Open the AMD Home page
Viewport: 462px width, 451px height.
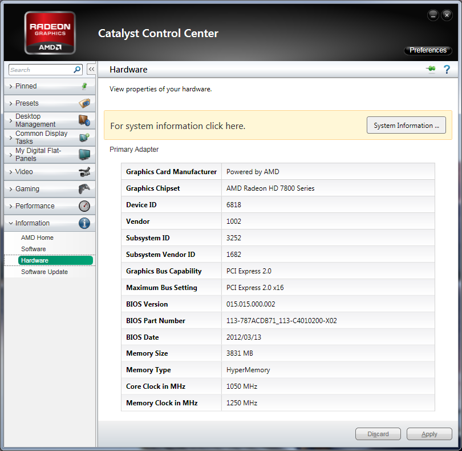pos(37,237)
